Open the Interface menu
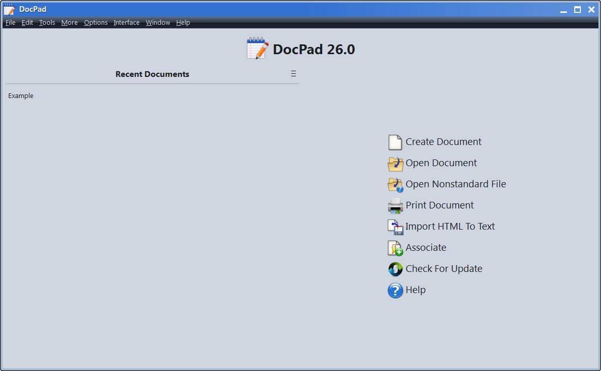 click(x=126, y=22)
